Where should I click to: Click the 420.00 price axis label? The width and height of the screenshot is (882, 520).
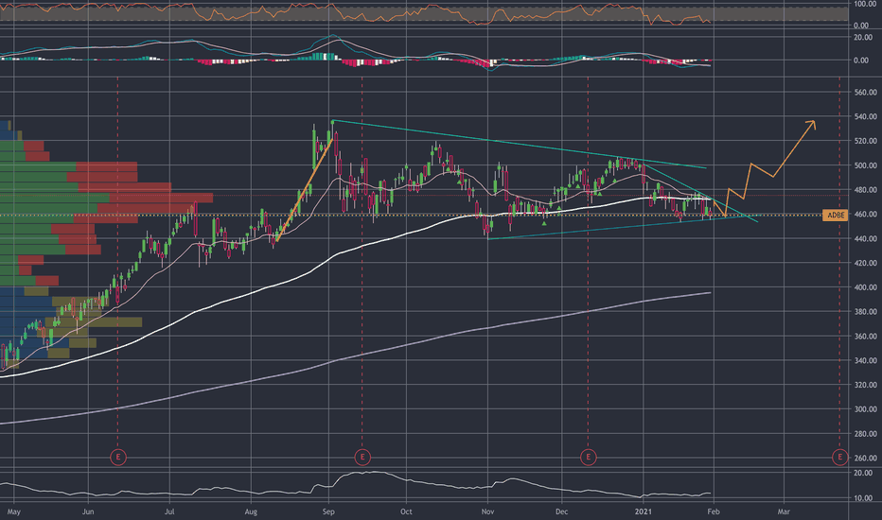(865, 263)
